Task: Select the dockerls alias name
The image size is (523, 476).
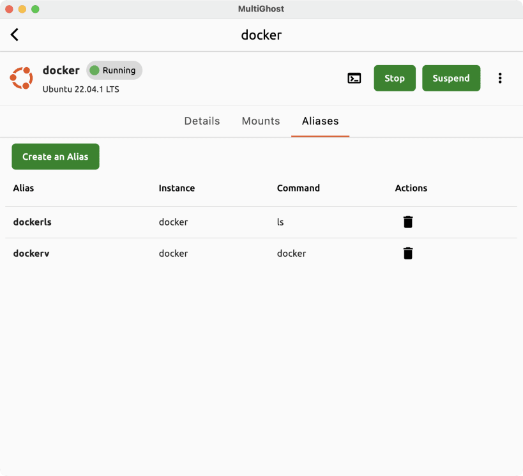Action: coord(33,222)
